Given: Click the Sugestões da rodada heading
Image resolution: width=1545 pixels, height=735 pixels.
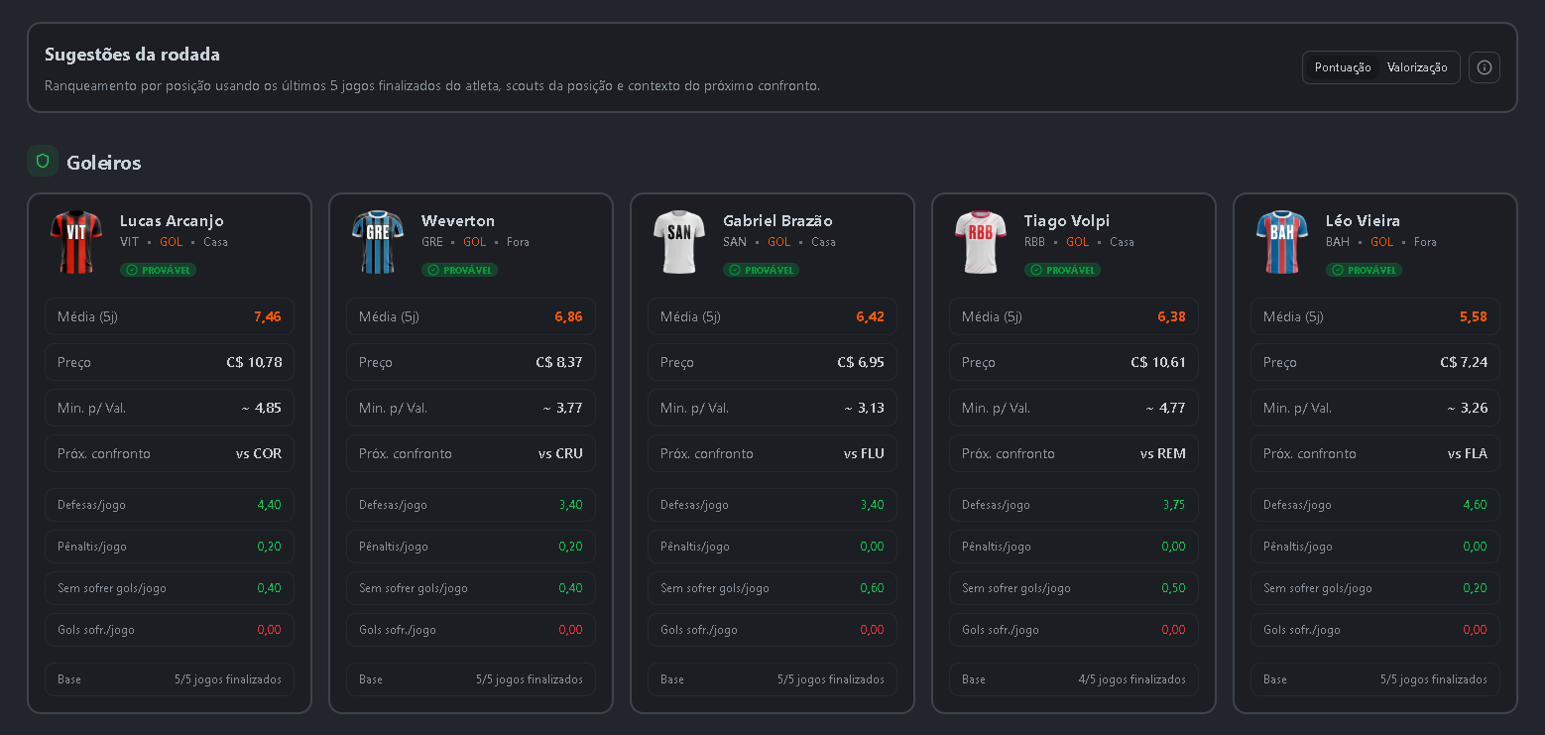Looking at the screenshot, I should 132,55.
